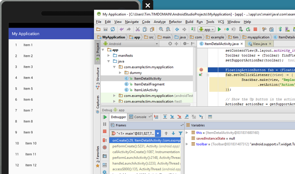Screen dimensions: 295x174
Task: Click the Debug app bug icon
Action: (x=226, y=29)
